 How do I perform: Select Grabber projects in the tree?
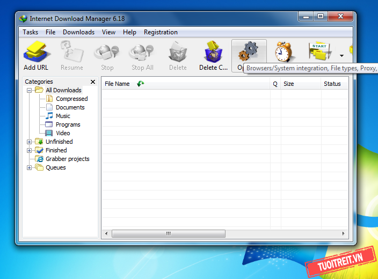(67, 159)
